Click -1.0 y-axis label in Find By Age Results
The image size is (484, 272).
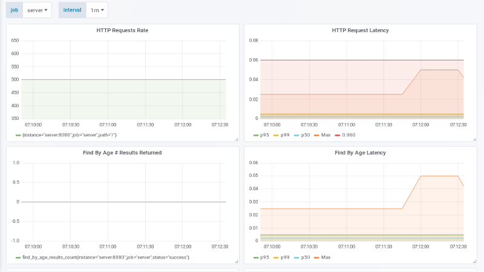15,240
